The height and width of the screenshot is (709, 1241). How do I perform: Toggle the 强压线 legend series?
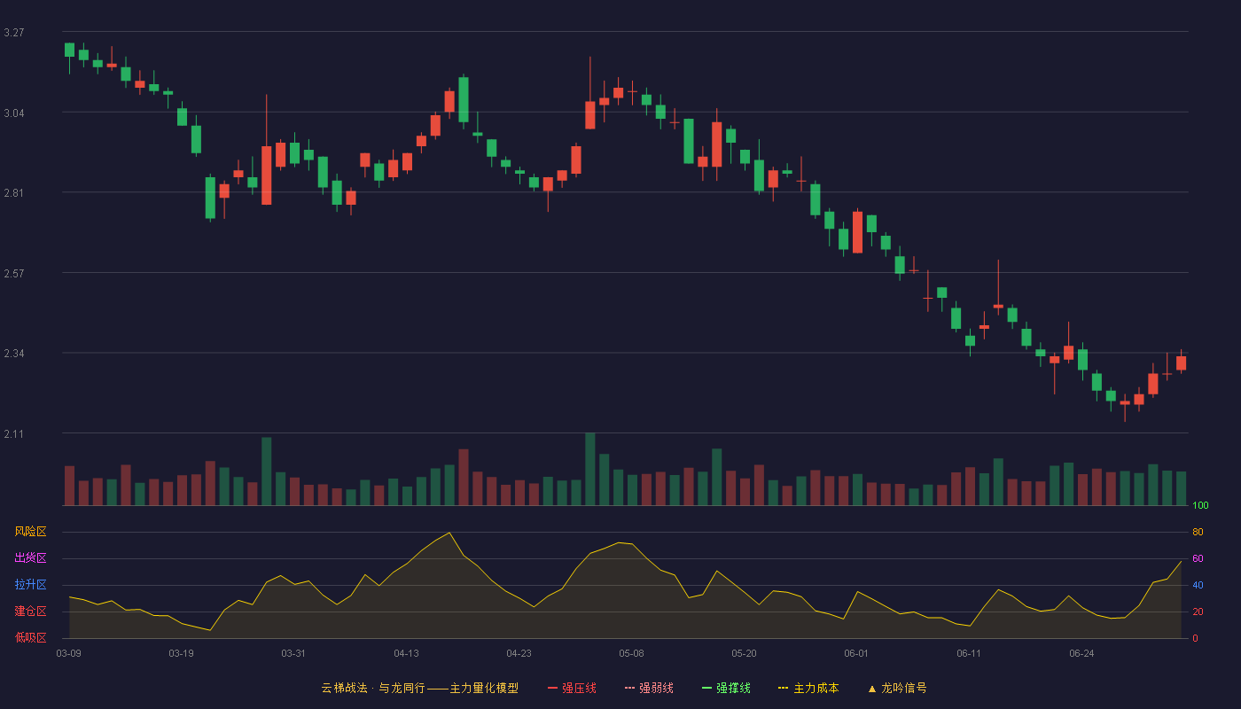coord(572,688)
